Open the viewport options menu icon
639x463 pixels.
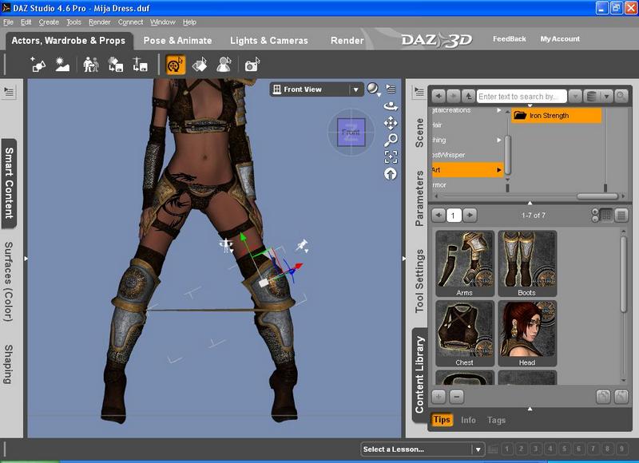[x=391, y=89]
